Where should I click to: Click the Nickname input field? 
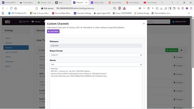click(96, 46)
